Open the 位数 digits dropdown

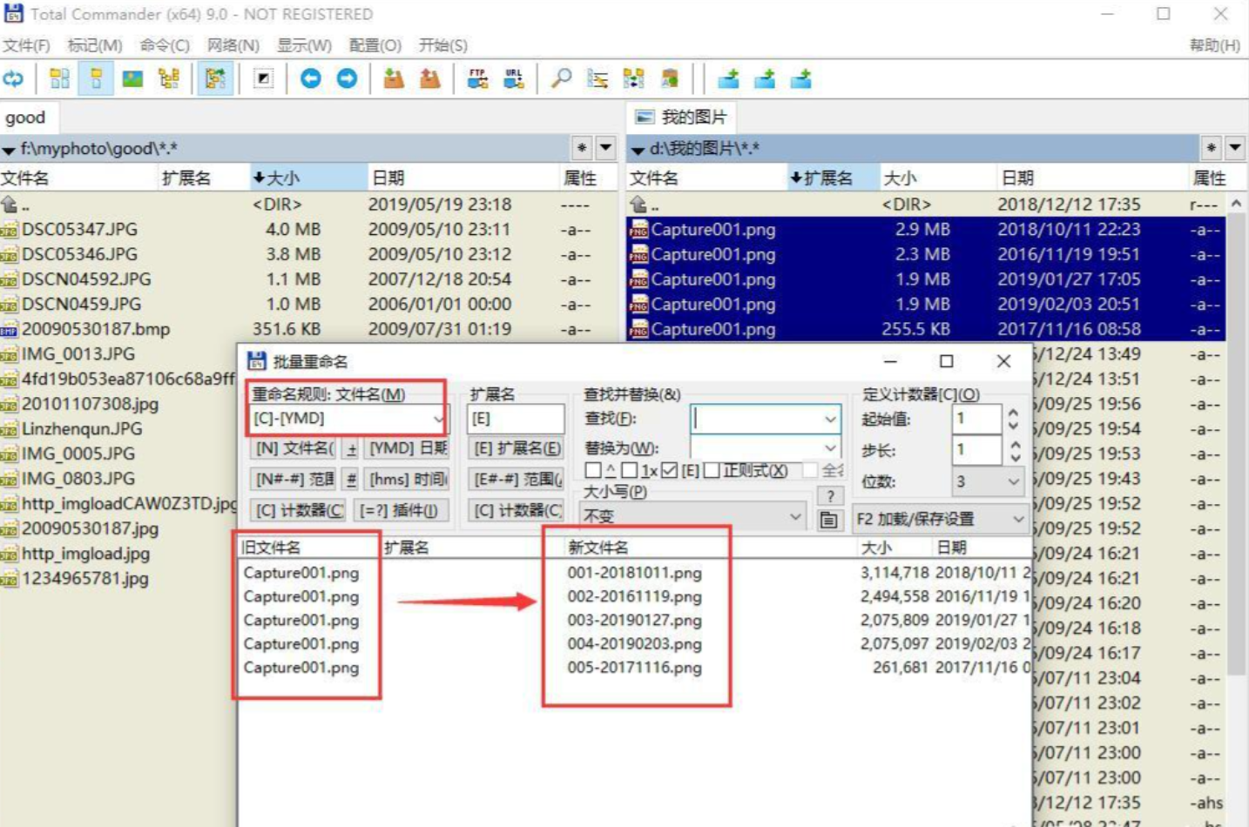989,481
